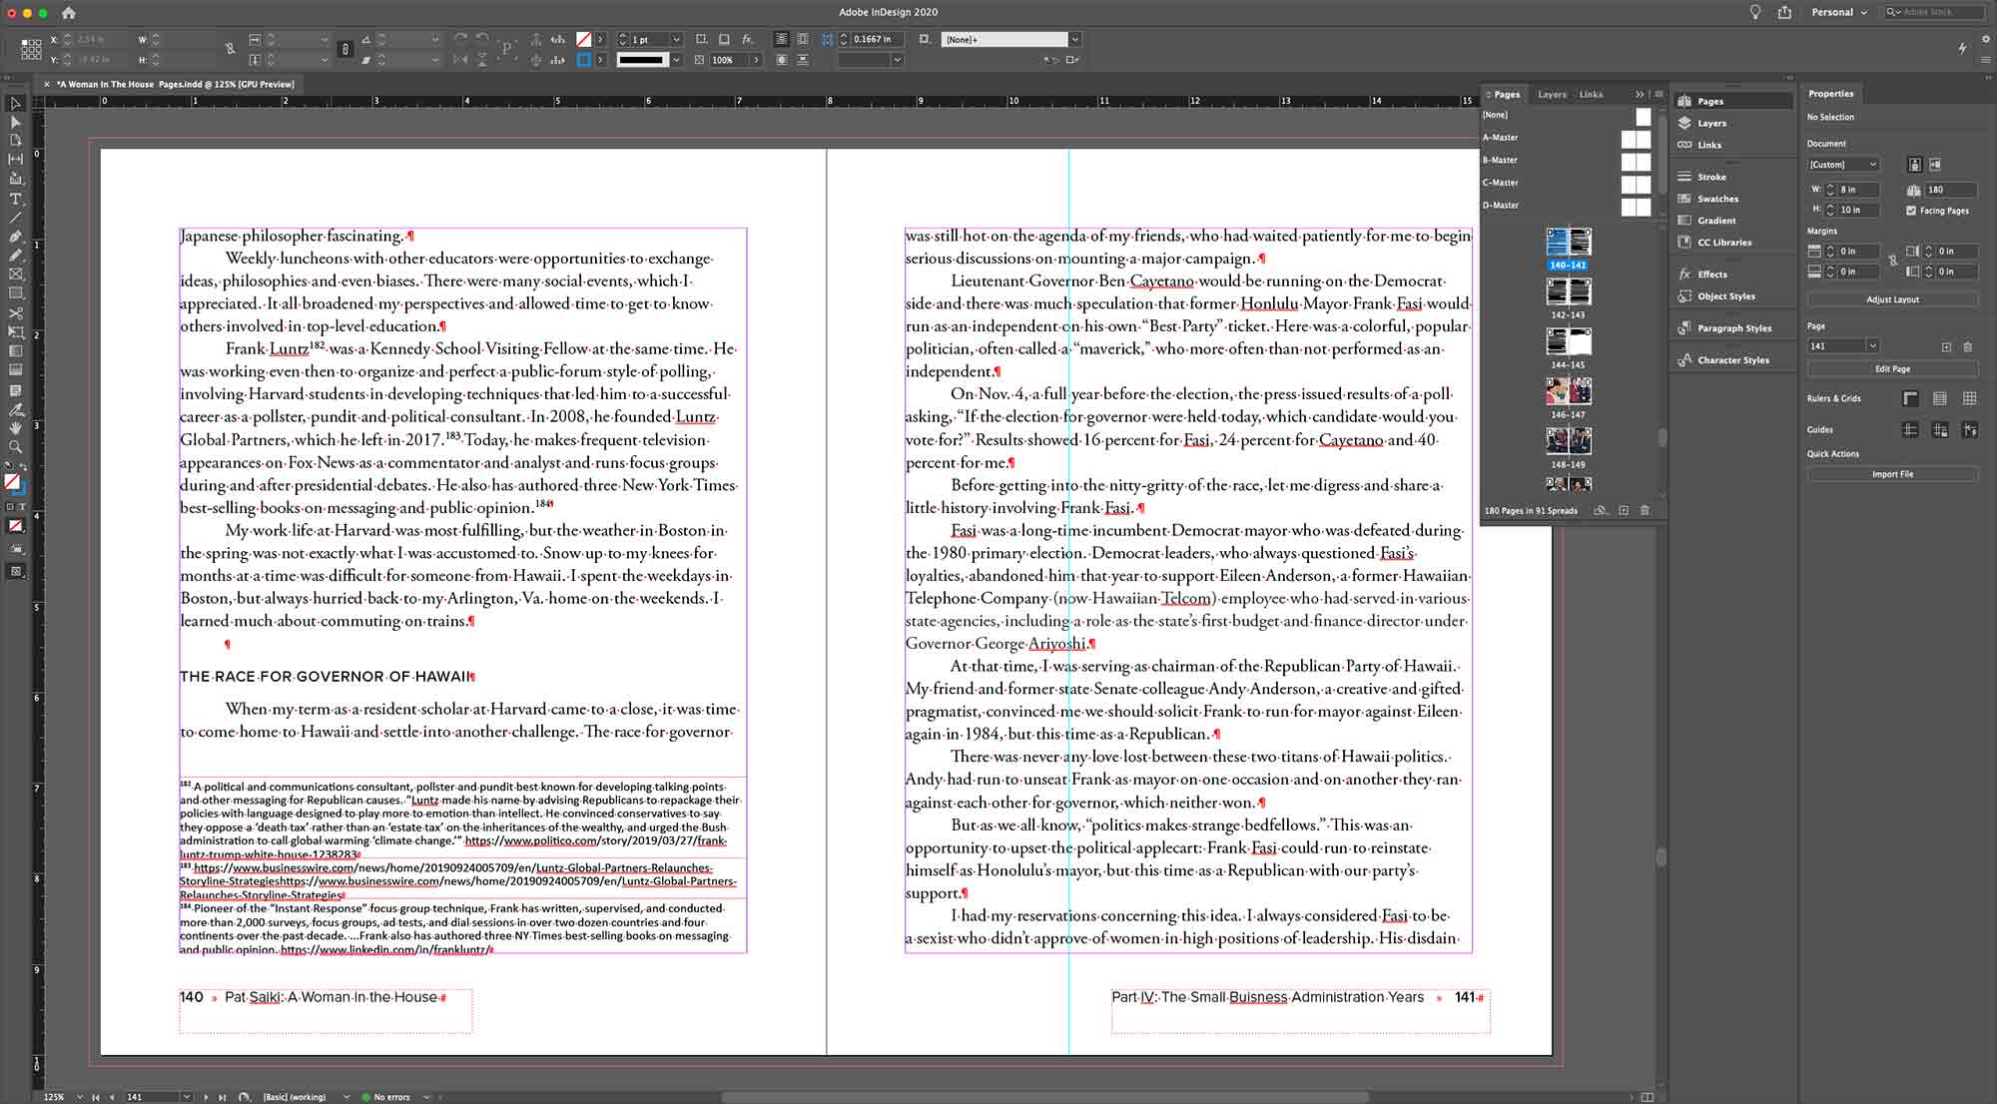Screen dimensions: 1997x1104
Task: Select the Free Transform tool
Action: [x=15, y=332]
